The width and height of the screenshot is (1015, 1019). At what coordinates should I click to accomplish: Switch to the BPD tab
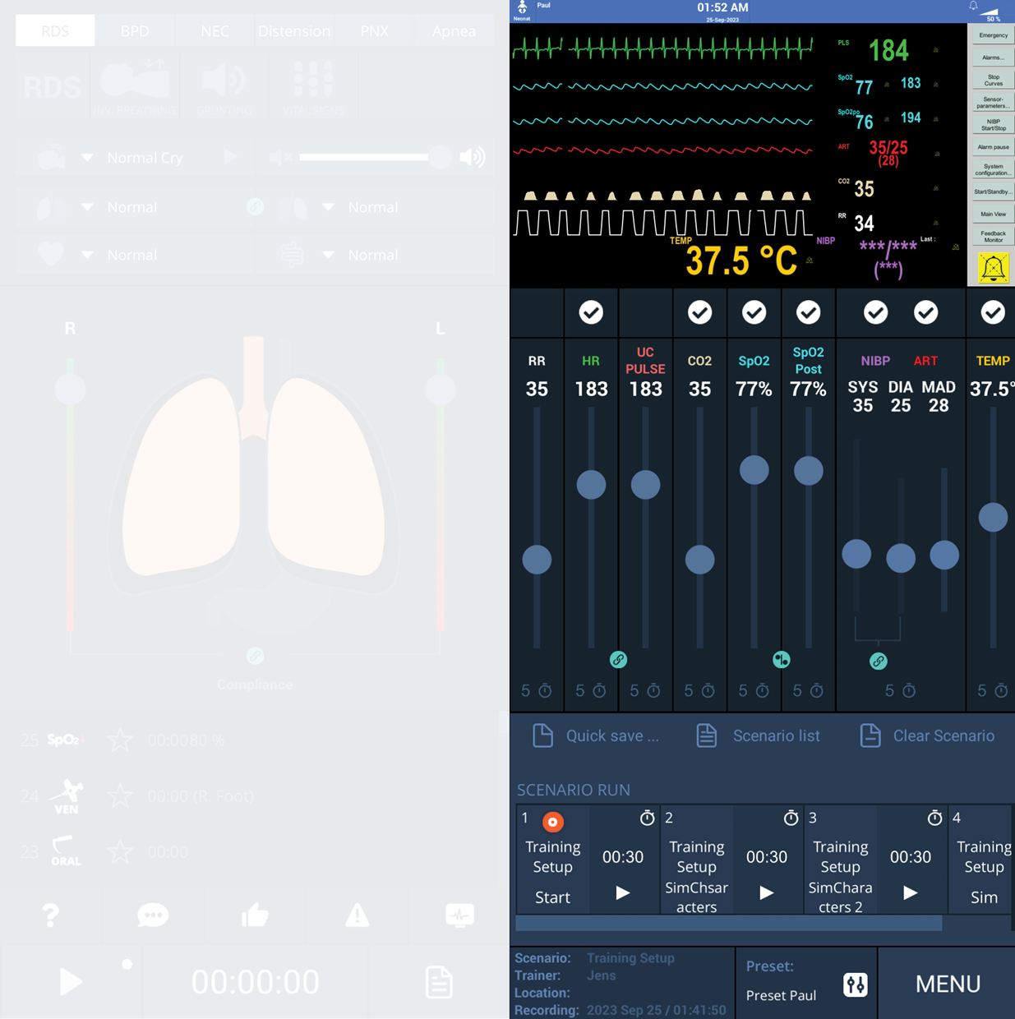(135, 31)
